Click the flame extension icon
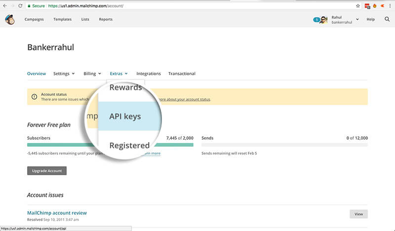 coord(375,5)
